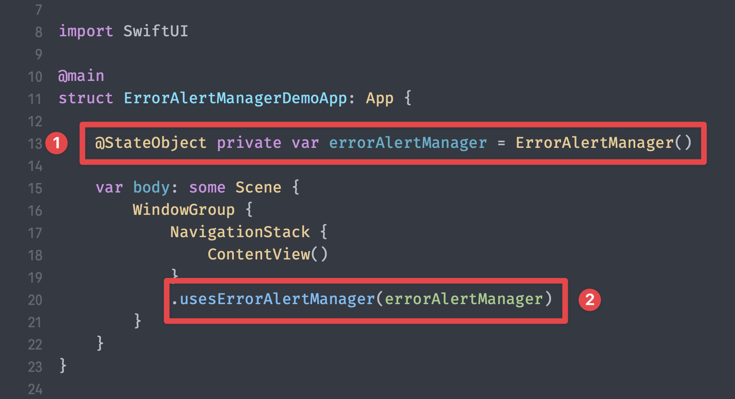Click the errorAlertManager argument on line 20
This screenshot has height=399, width=735.
(x=464, y=299)
